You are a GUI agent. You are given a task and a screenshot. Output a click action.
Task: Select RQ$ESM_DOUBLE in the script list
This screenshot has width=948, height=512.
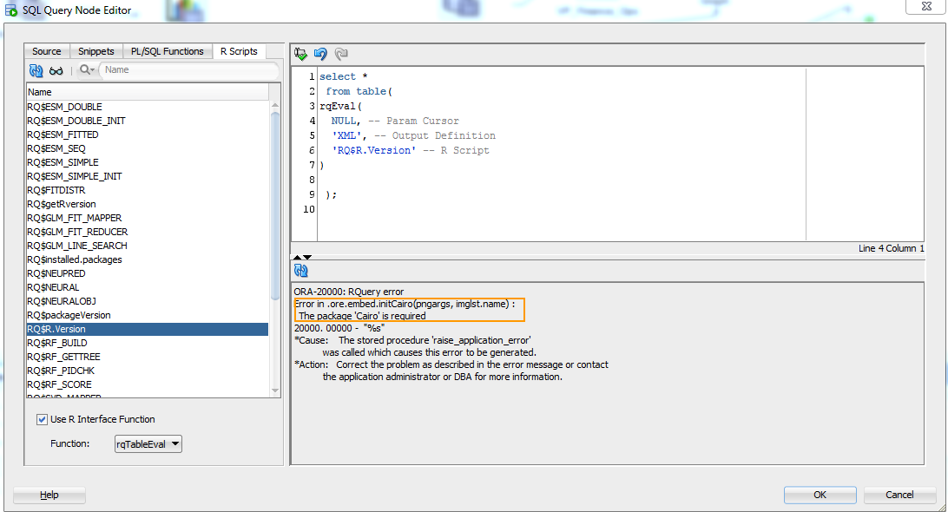(148, 107)
